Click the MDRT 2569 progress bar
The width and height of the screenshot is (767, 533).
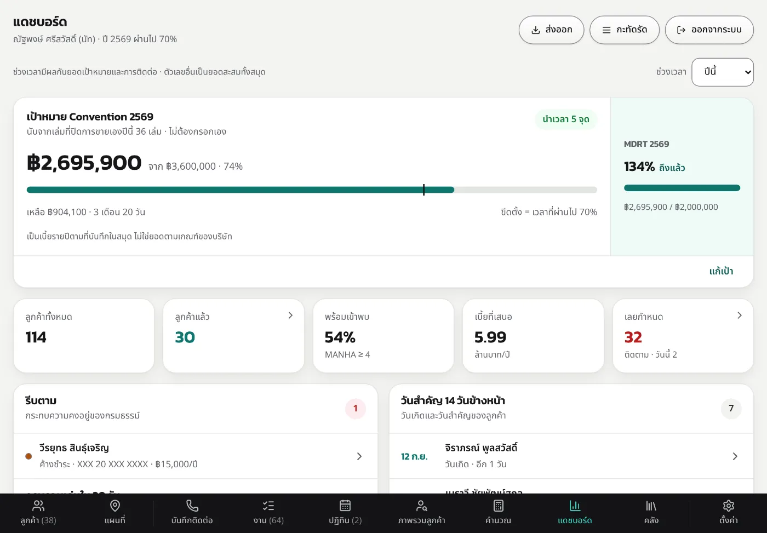682,188
